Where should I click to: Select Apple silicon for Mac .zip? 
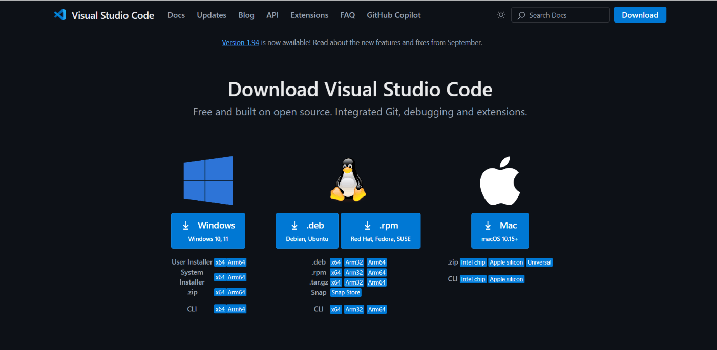(507, 262)
